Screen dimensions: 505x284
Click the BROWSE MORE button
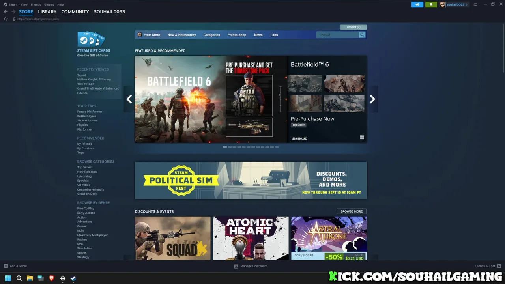[352, 211]
